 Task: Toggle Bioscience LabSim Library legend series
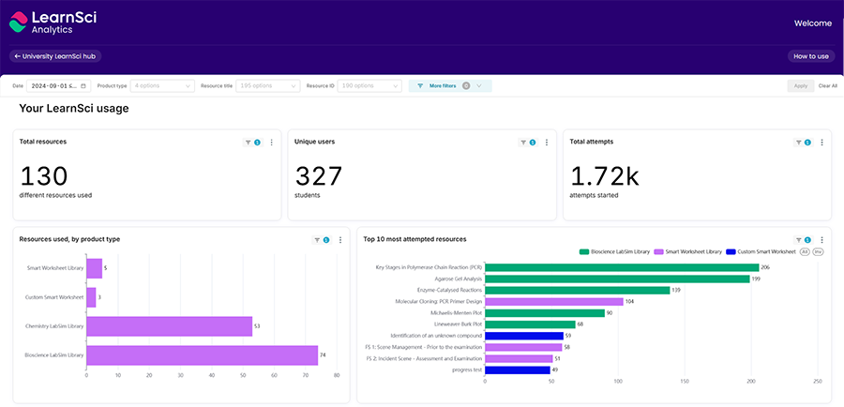[613, 252]
